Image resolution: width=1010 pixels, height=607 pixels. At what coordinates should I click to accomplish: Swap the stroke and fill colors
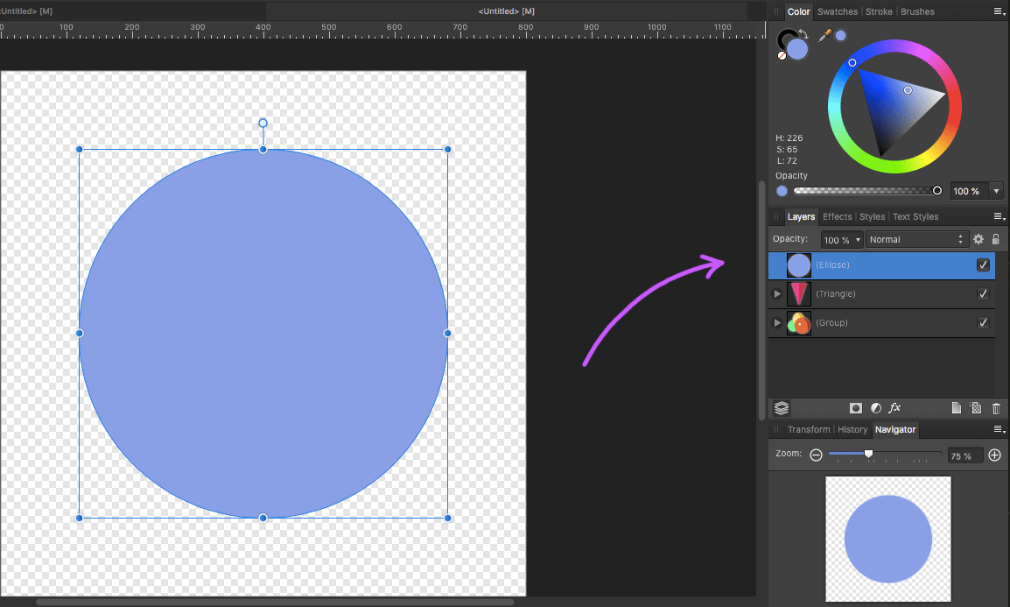803,33
